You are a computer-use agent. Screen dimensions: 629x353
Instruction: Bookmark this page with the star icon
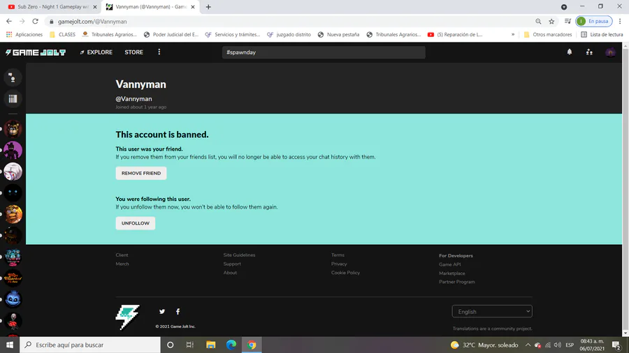tap(551, 22)
